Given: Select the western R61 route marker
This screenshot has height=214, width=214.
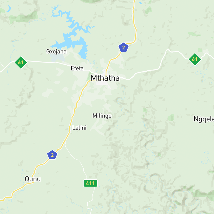Looking at the screenshot, I should click(x=21, y=62).
